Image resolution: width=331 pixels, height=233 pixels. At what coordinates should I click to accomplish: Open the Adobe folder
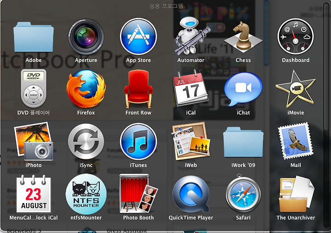(x=34, y=37)
